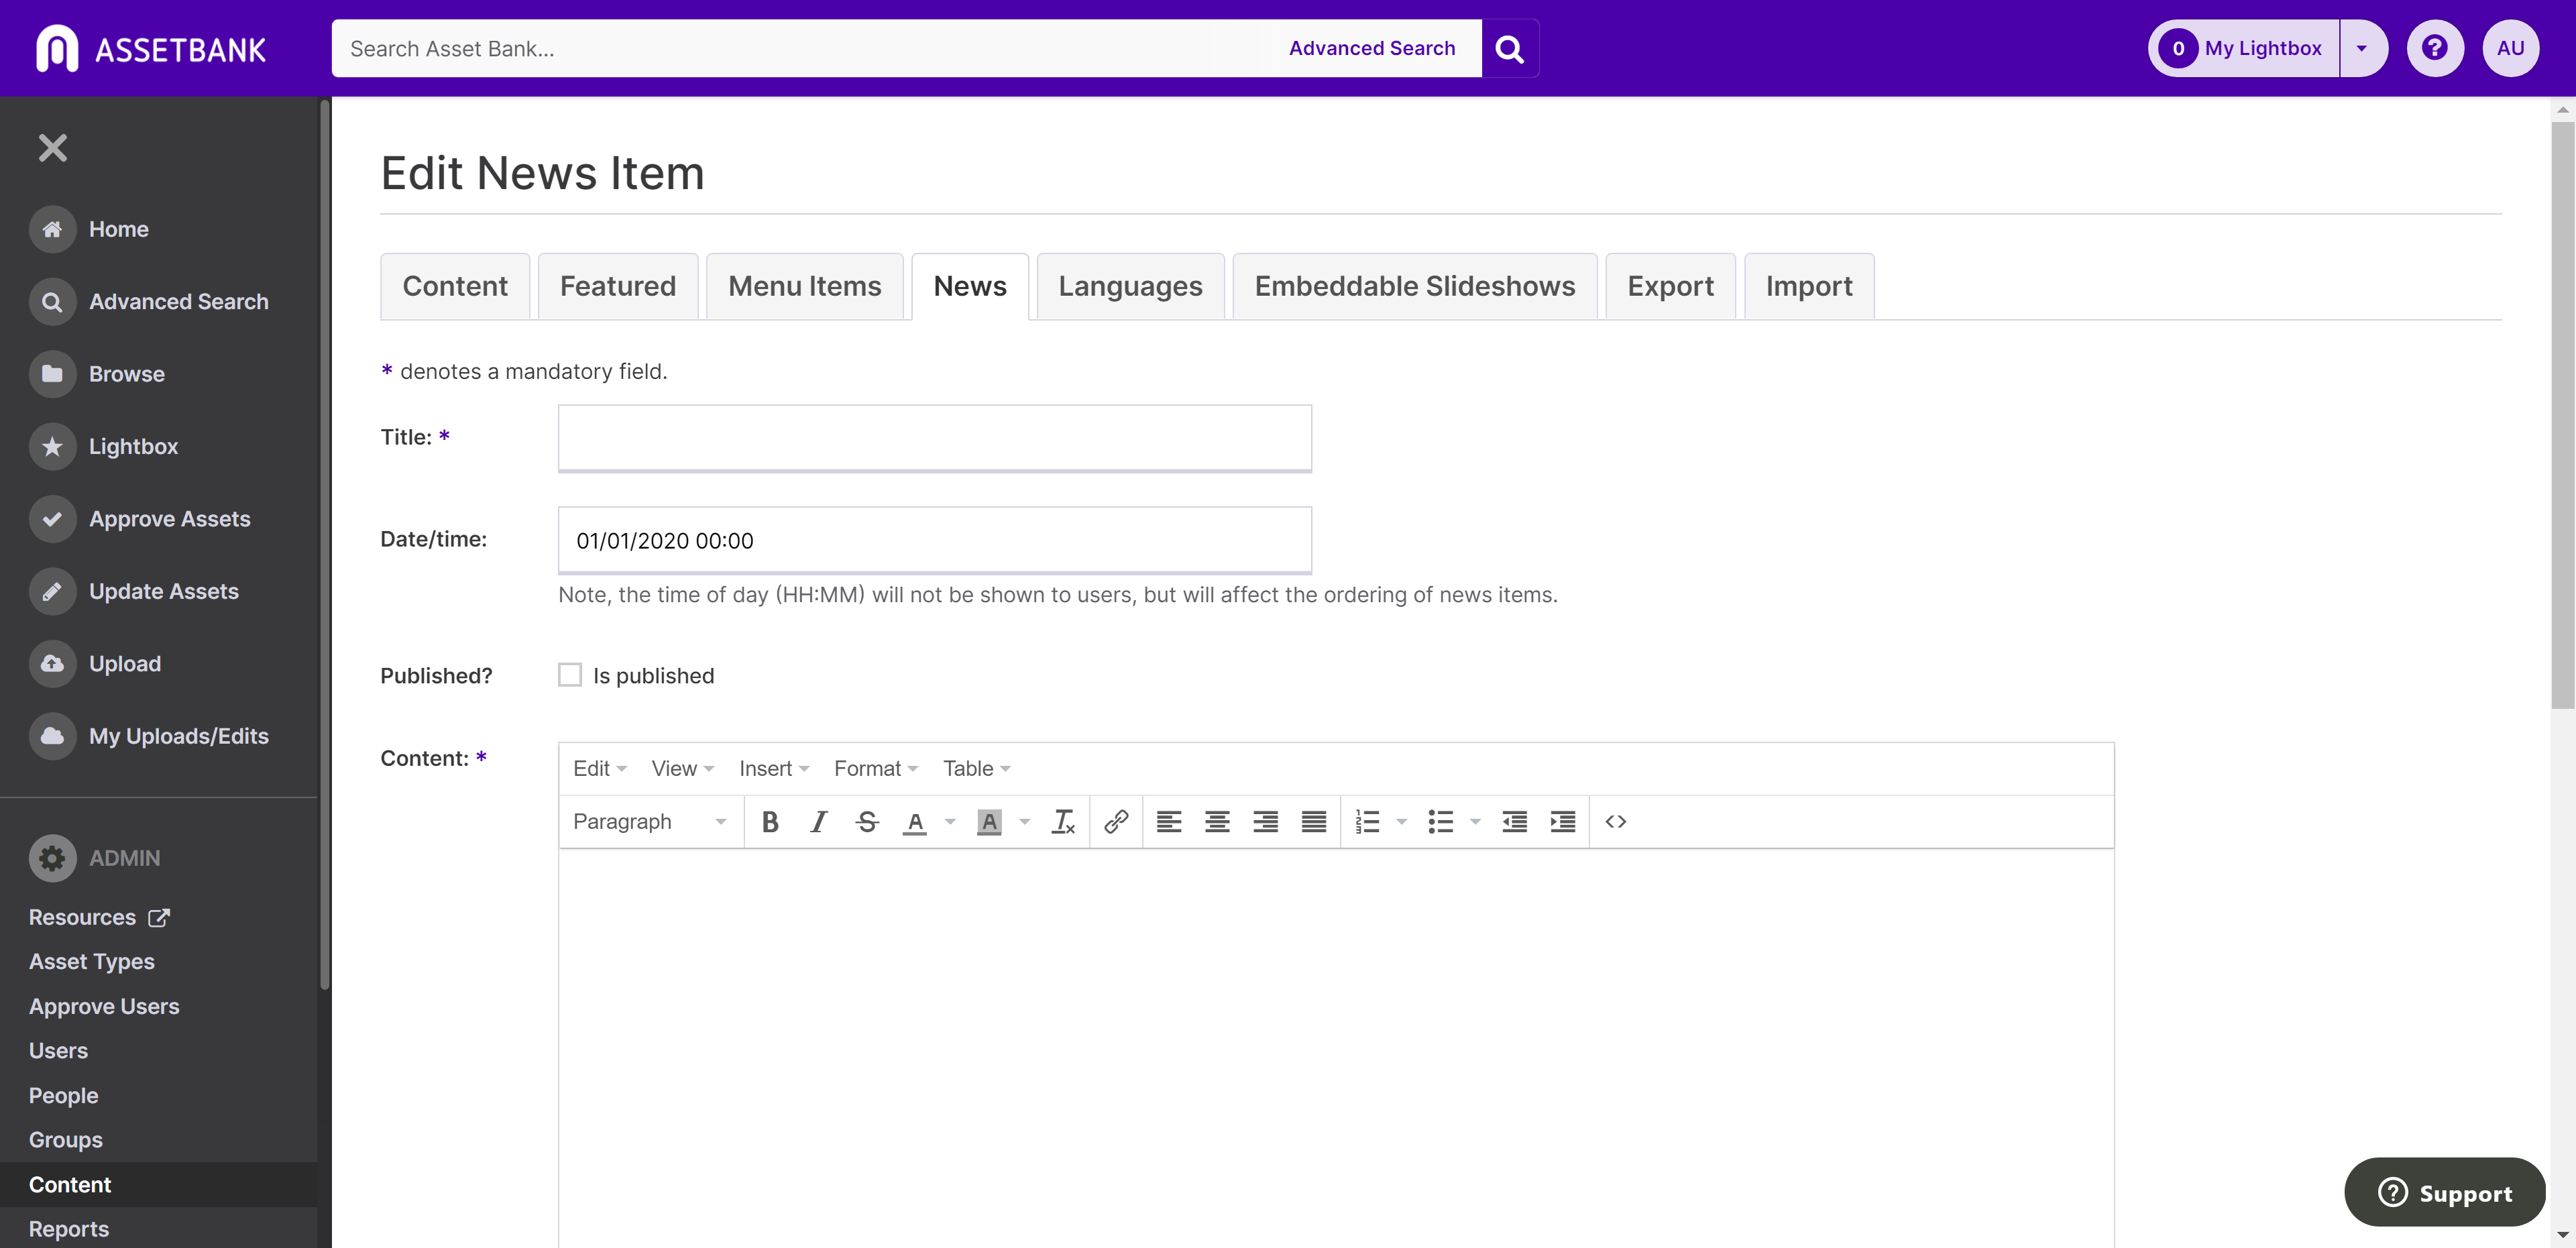The image size is (2576, 1248).
Task: Open the Paragraph format dropdown
Action: [650, 822]
